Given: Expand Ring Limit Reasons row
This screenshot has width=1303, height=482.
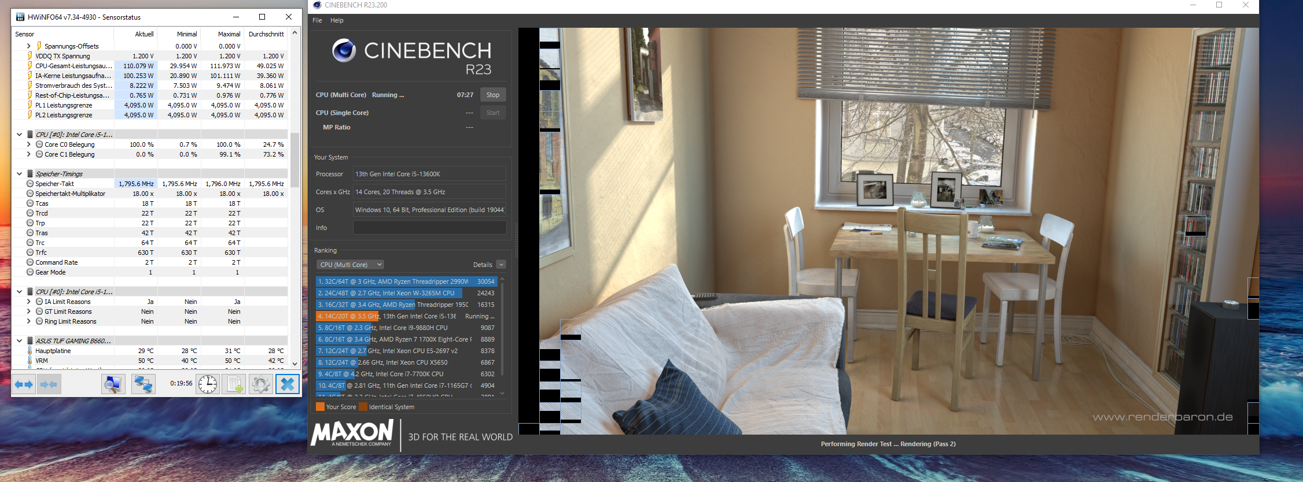Looking at the screenshot, I should pos(29,321).
